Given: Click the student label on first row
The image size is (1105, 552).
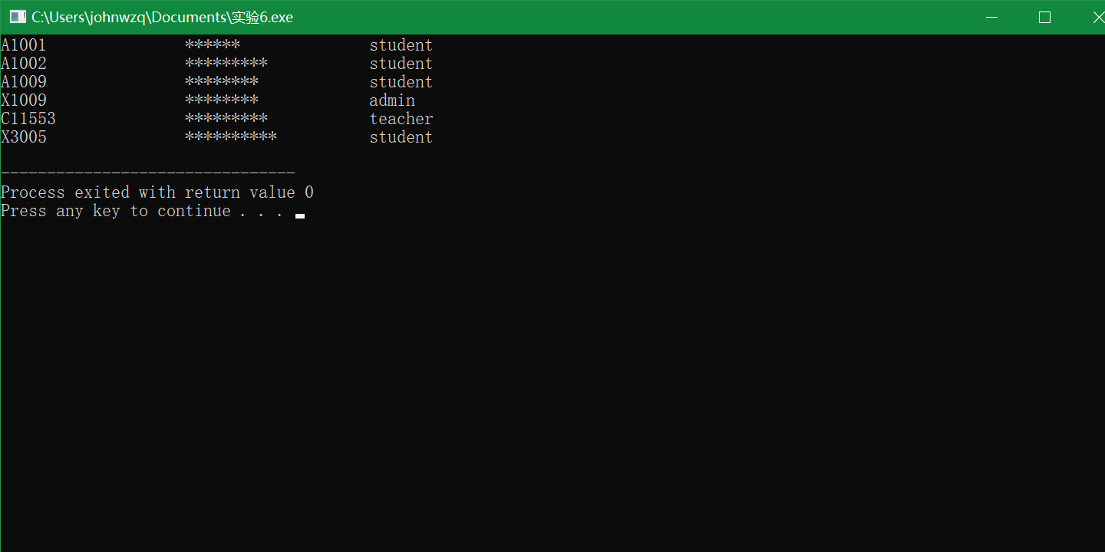Looking at the screenshot, I should click(x=401, y=44).
